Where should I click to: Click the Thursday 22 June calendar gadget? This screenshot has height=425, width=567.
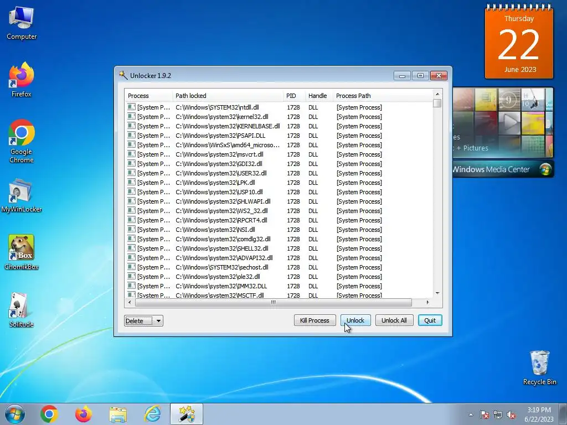[x=519, y=42]
